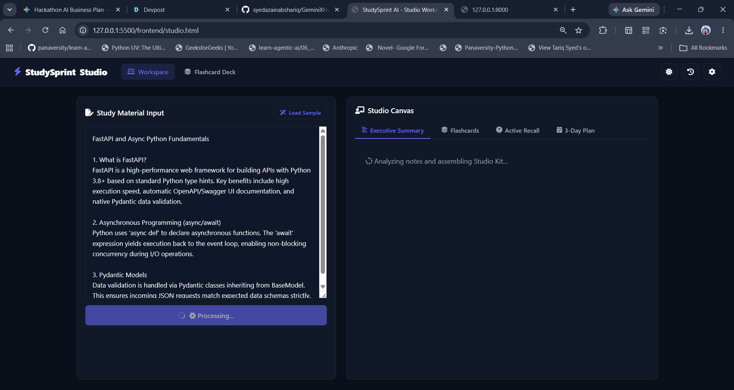
Task: Click the text area resize handle corner
Action: [323, 295]
